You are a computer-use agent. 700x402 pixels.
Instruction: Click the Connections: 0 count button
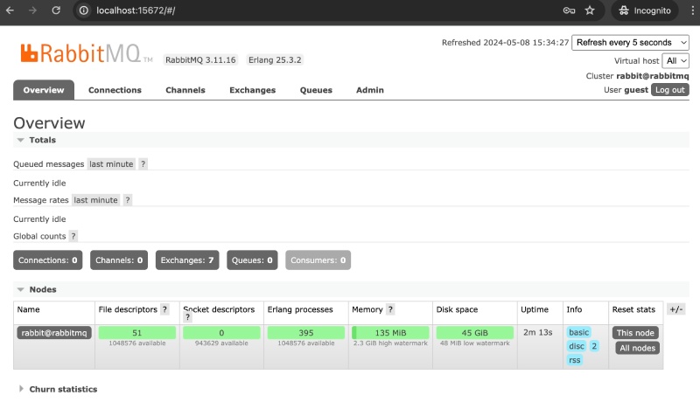coord(48,260)
